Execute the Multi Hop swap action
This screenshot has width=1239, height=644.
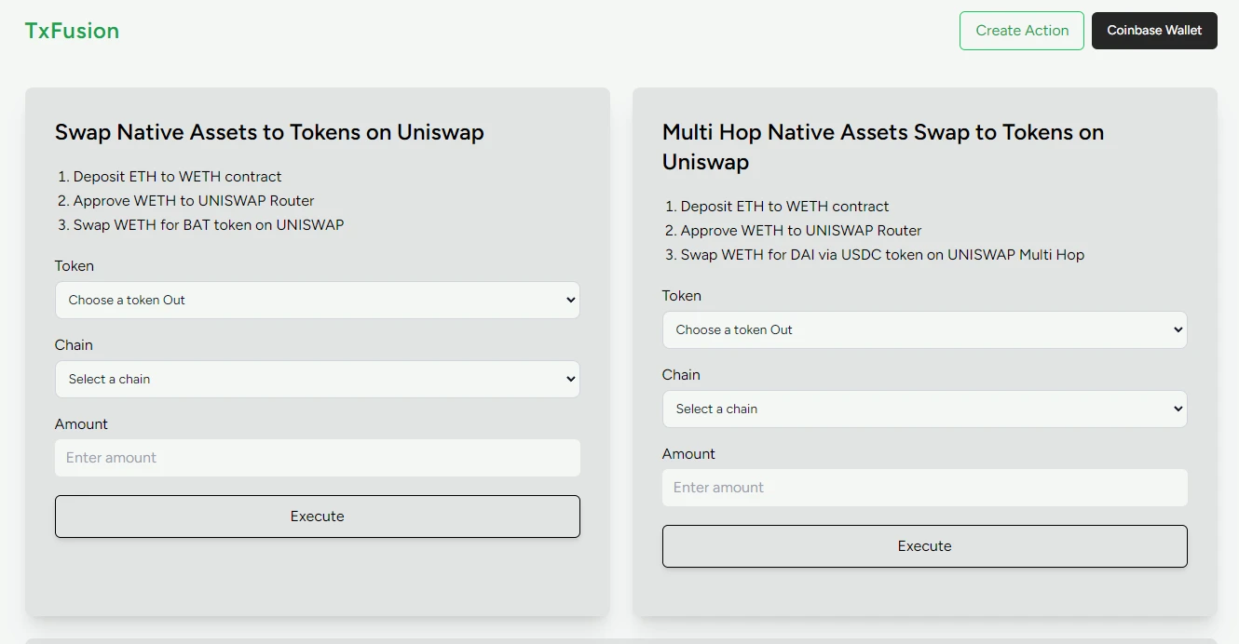point(924,546)
